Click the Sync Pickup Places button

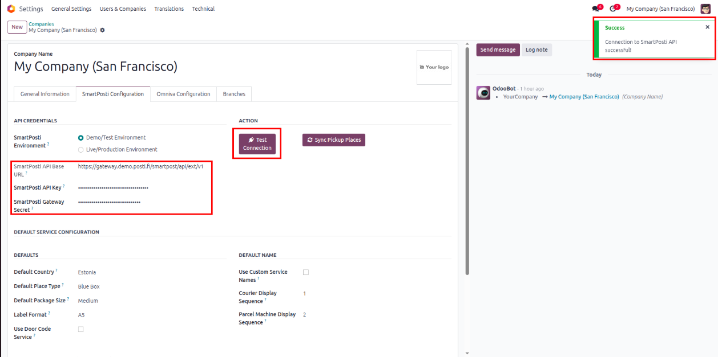coord(333,140)
